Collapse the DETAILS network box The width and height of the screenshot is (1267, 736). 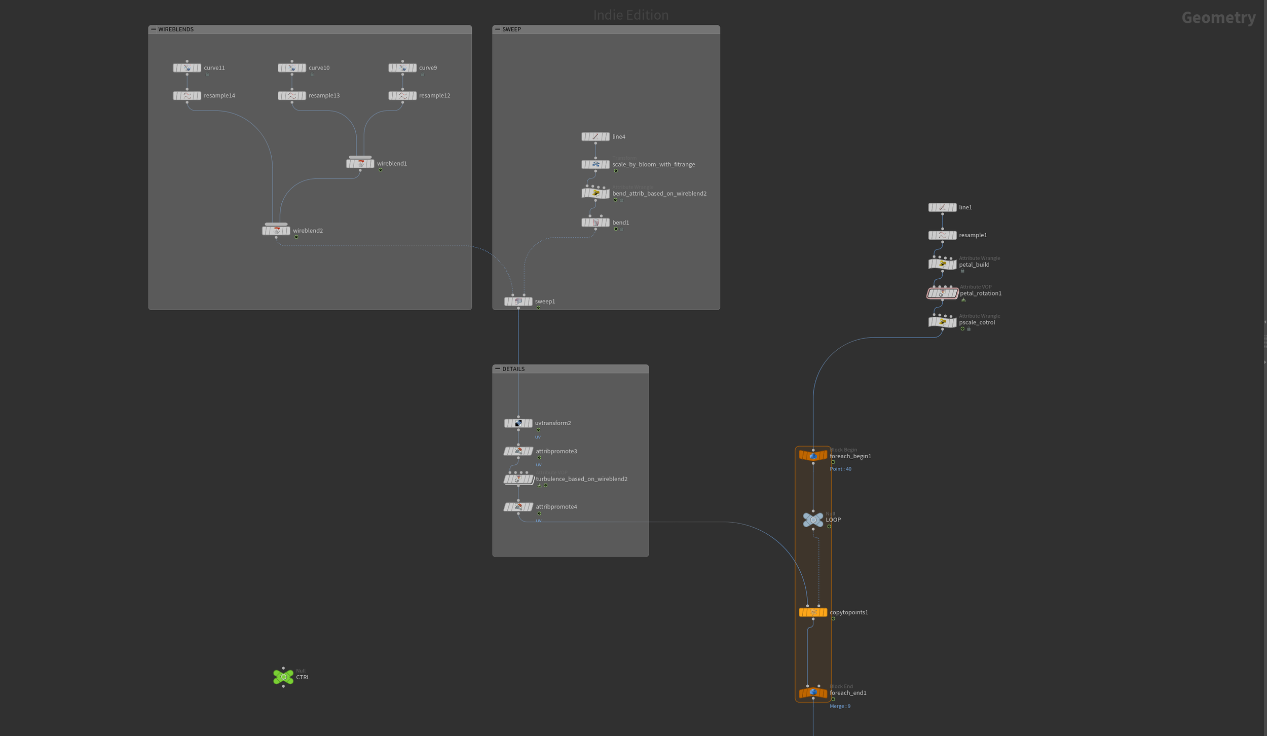498,369
